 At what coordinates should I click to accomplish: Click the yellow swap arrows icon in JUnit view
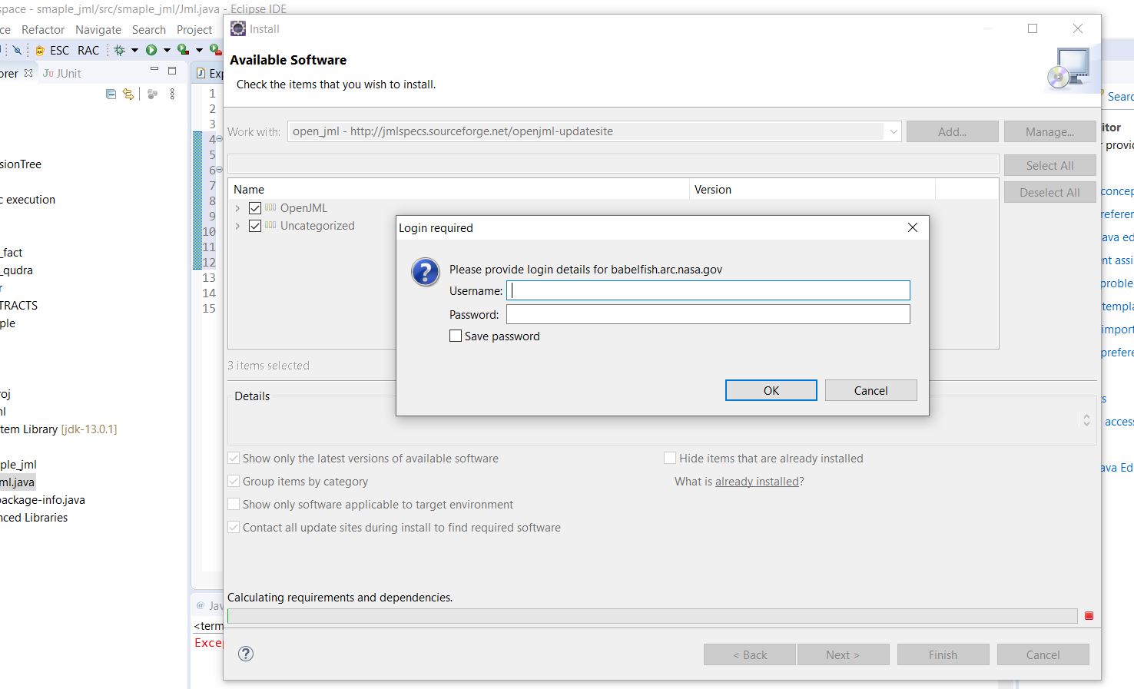(128, 94)
